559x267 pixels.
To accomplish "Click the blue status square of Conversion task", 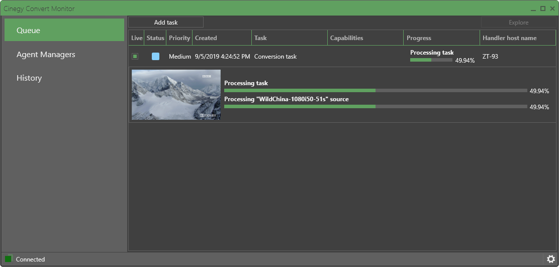I will [x=155, y=57].
